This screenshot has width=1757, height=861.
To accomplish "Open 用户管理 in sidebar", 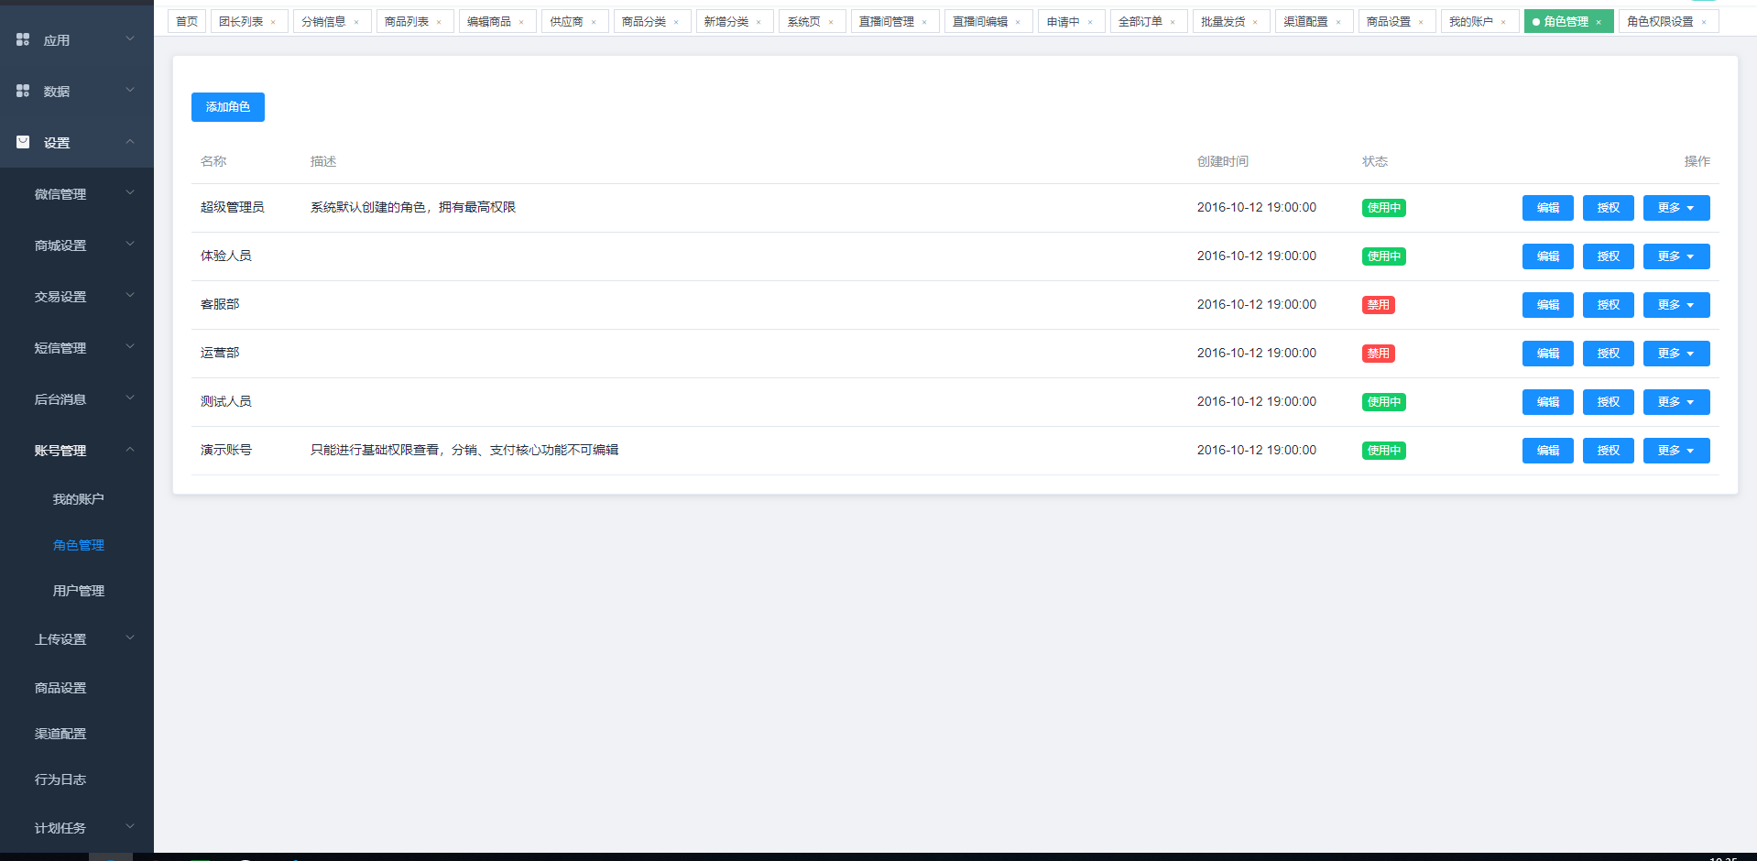I will click(x=79, y=591).
